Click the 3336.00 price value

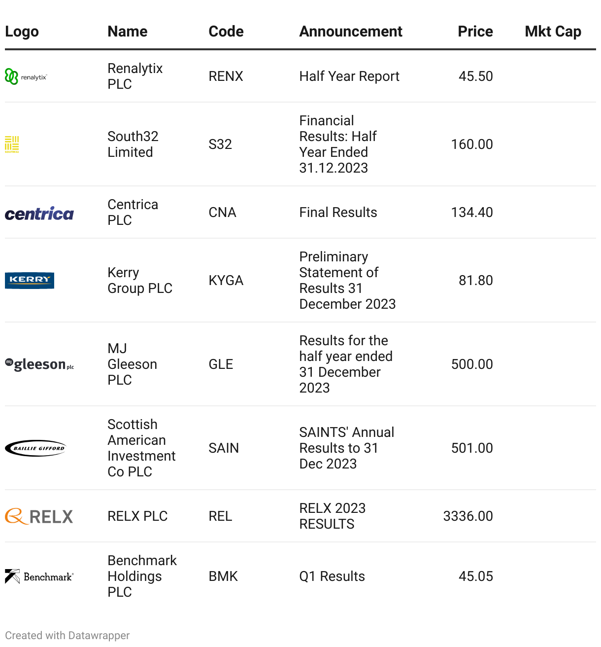point(468,516)
